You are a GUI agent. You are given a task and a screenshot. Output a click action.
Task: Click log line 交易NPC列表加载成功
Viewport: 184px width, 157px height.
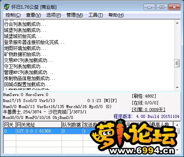(x=28, y=60)
